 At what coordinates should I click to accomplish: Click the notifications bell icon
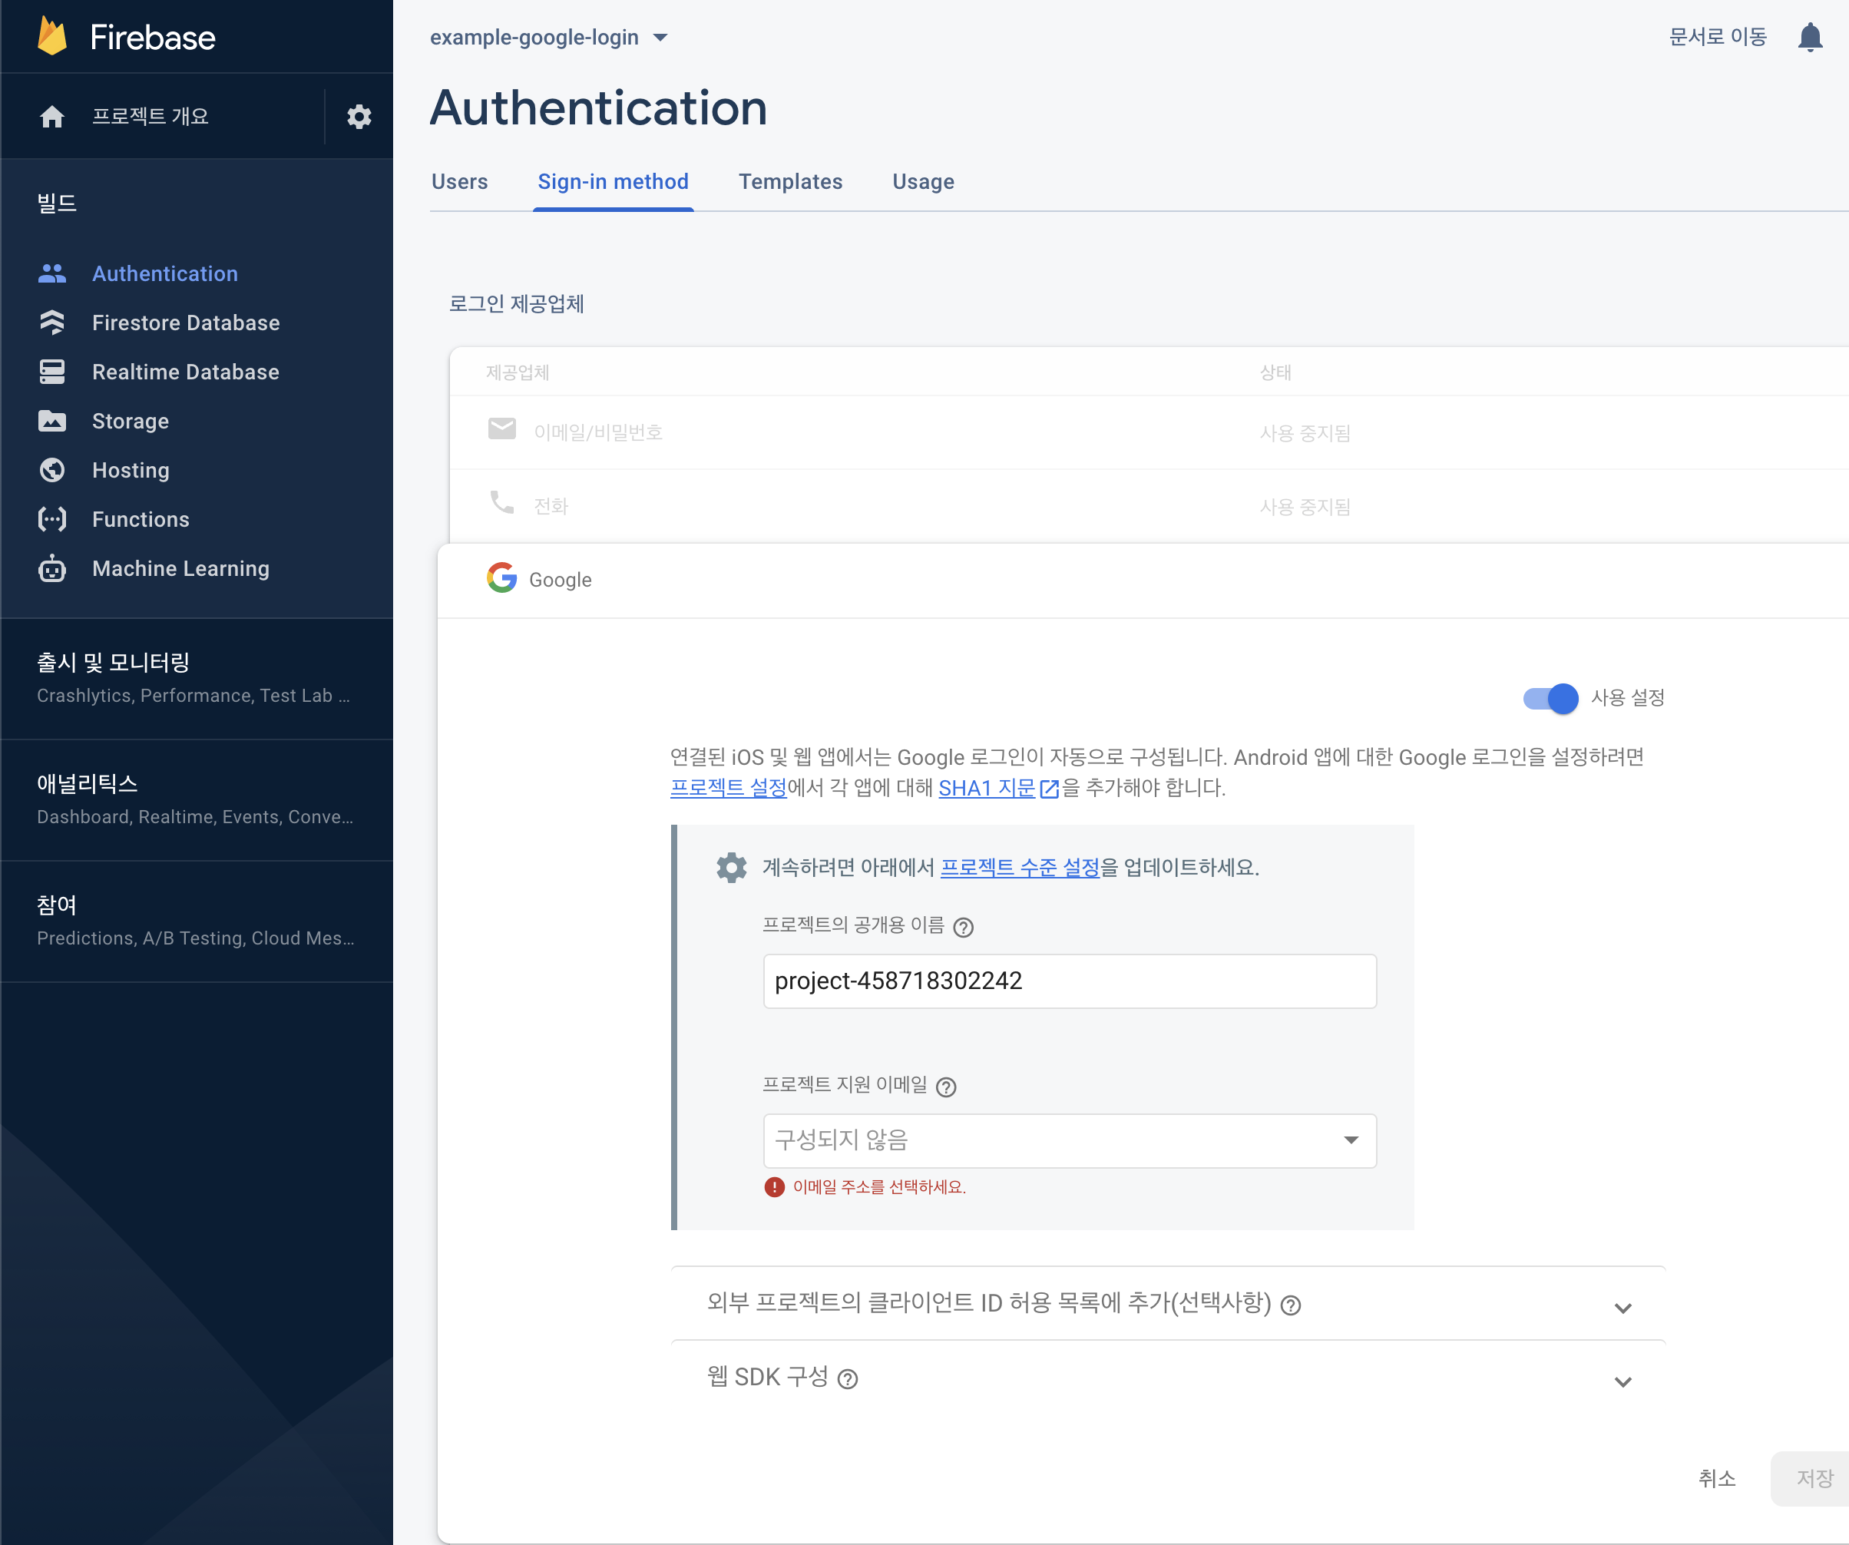(x=1811, y=36)
